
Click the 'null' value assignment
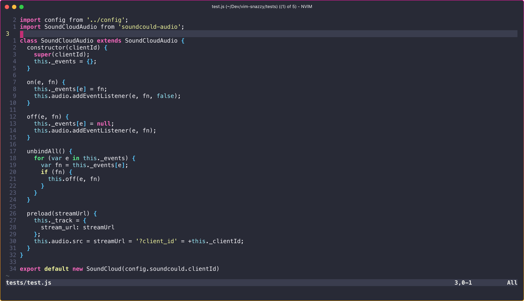pyautogui.click(x=104, y=124)
